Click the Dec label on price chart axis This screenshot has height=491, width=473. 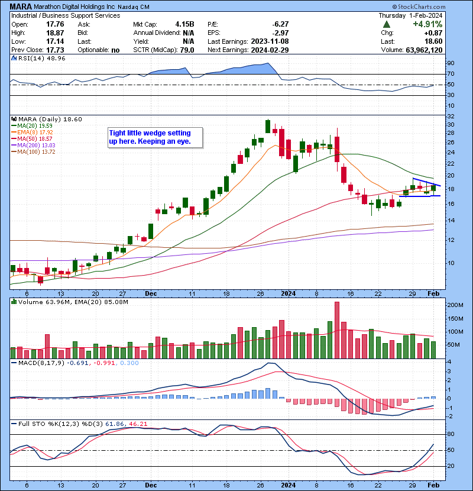click(151, 294)
